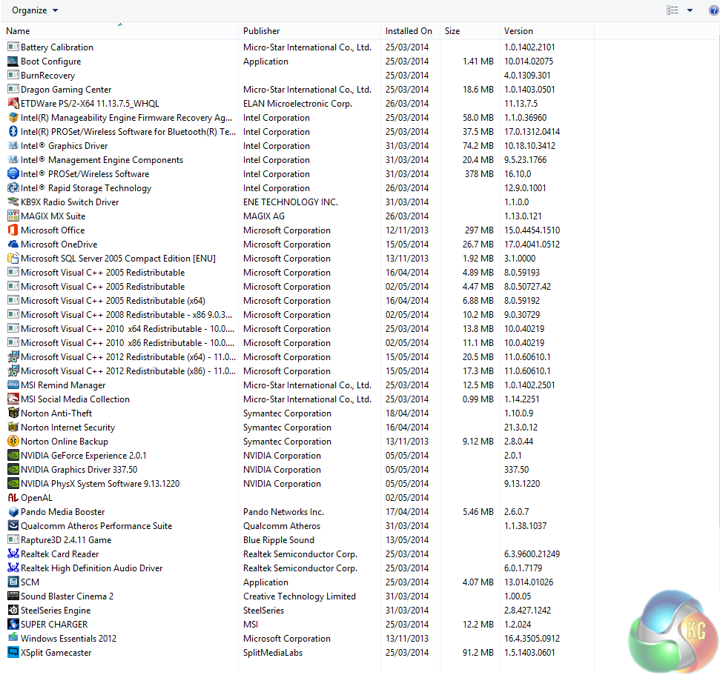Open the Organize dropdown menu

(35, 10)
